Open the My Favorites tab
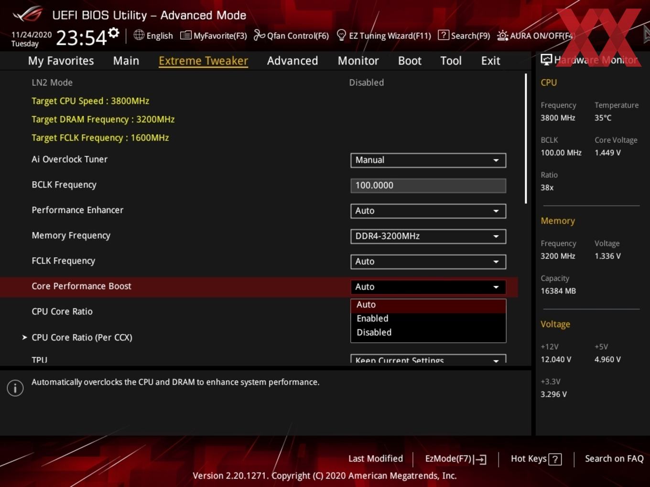The height and width of the screenshot is (487, 650). click(61, 61)
